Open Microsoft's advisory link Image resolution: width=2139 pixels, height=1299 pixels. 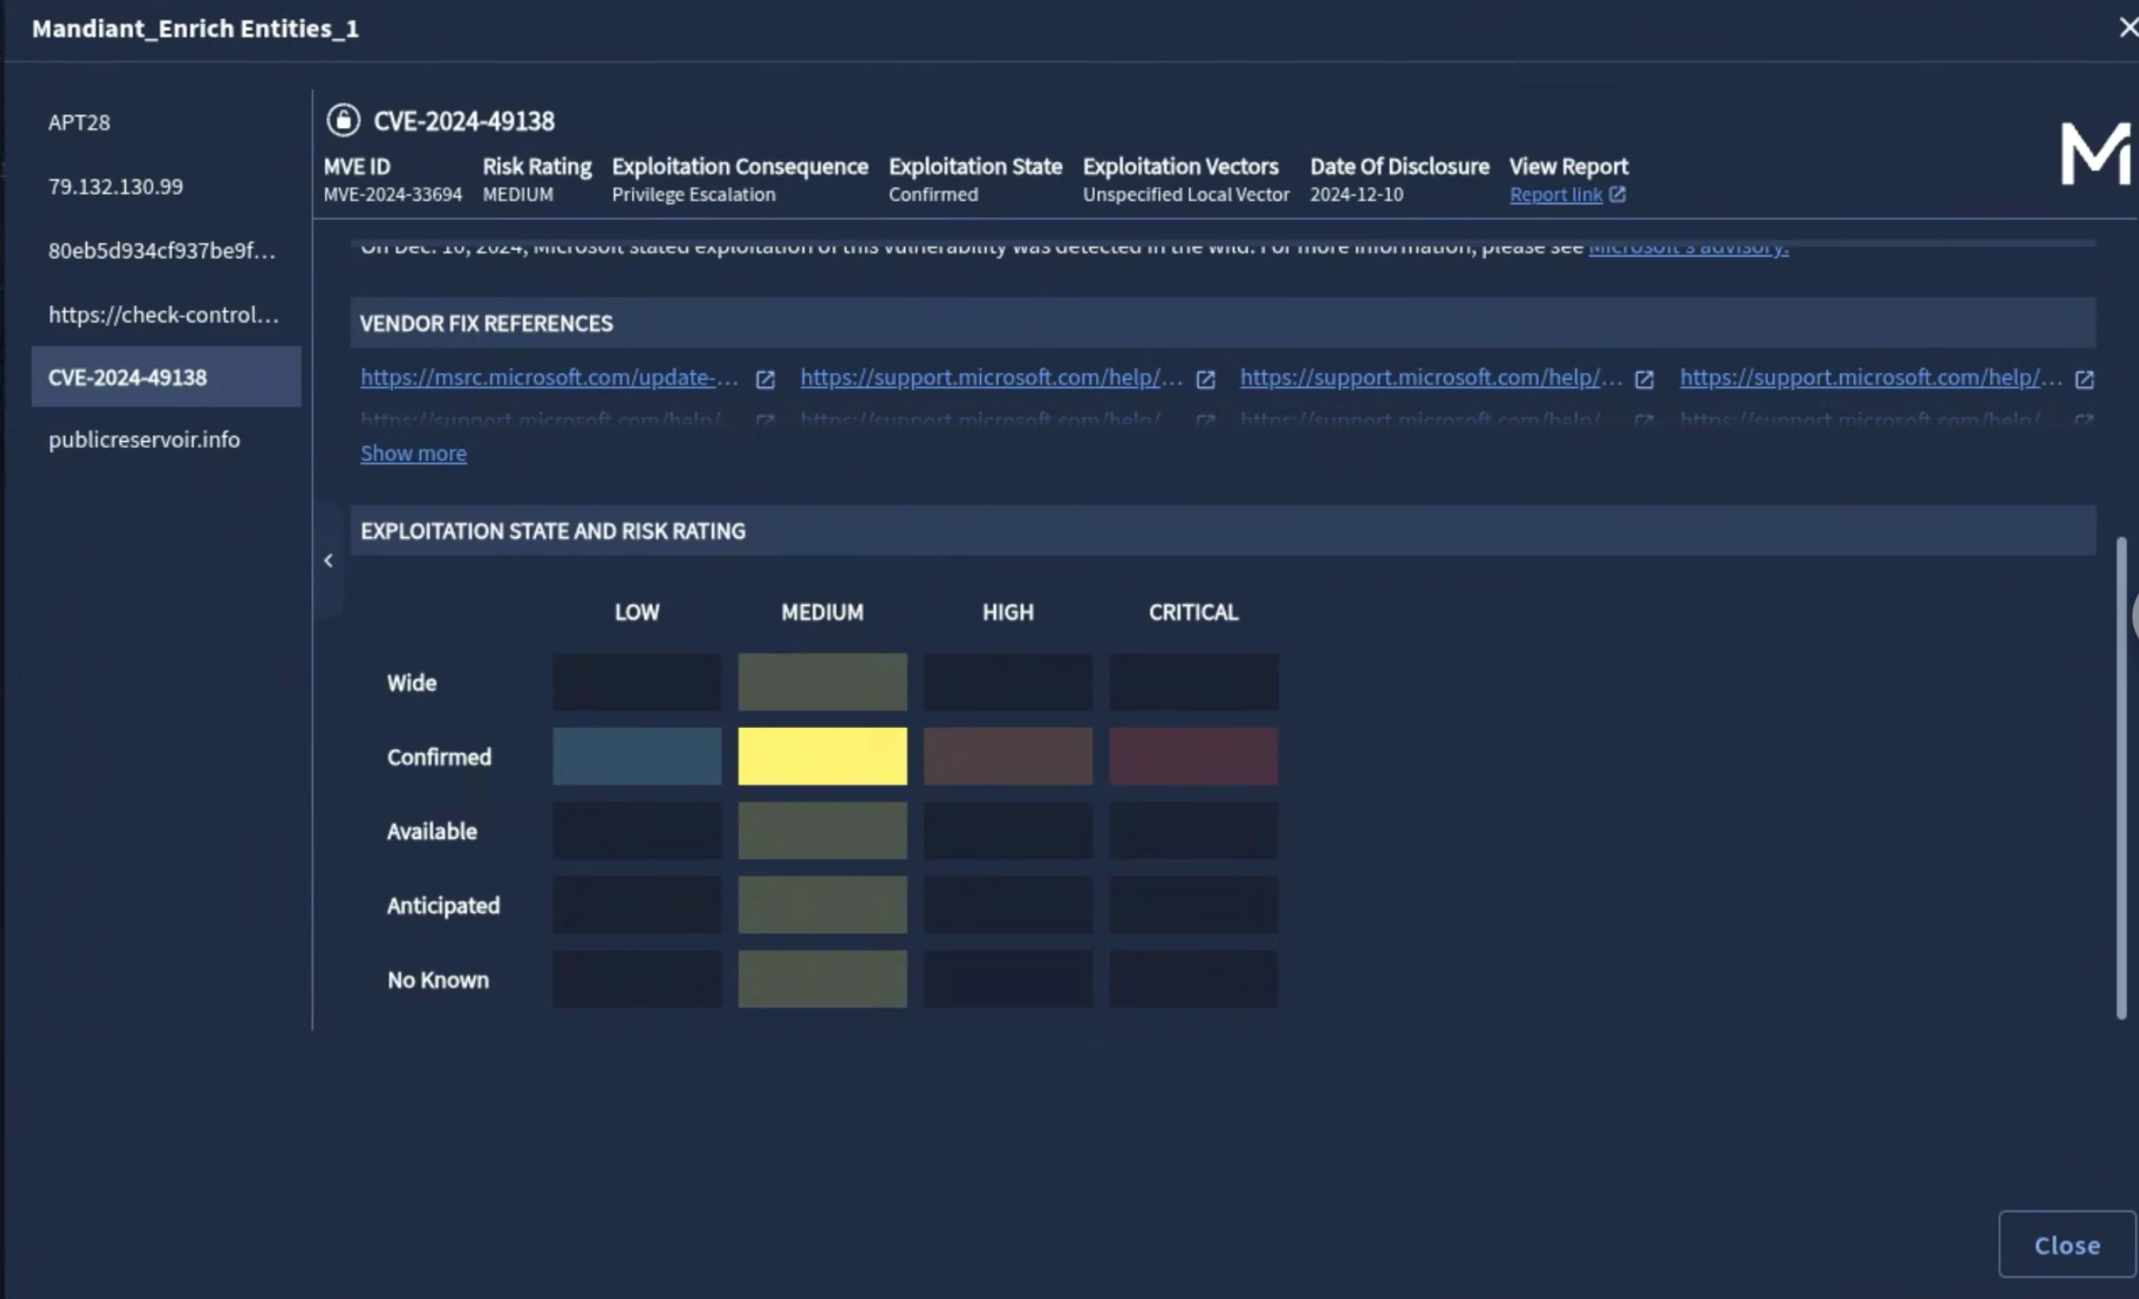(1689, 247)
